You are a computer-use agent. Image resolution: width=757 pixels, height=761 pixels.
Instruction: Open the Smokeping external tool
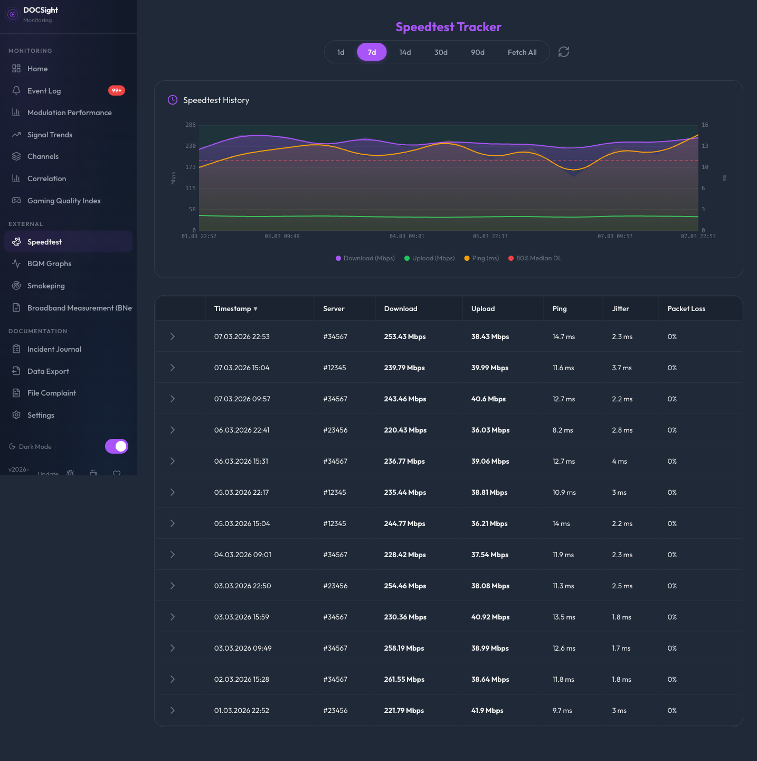point(46,286)
